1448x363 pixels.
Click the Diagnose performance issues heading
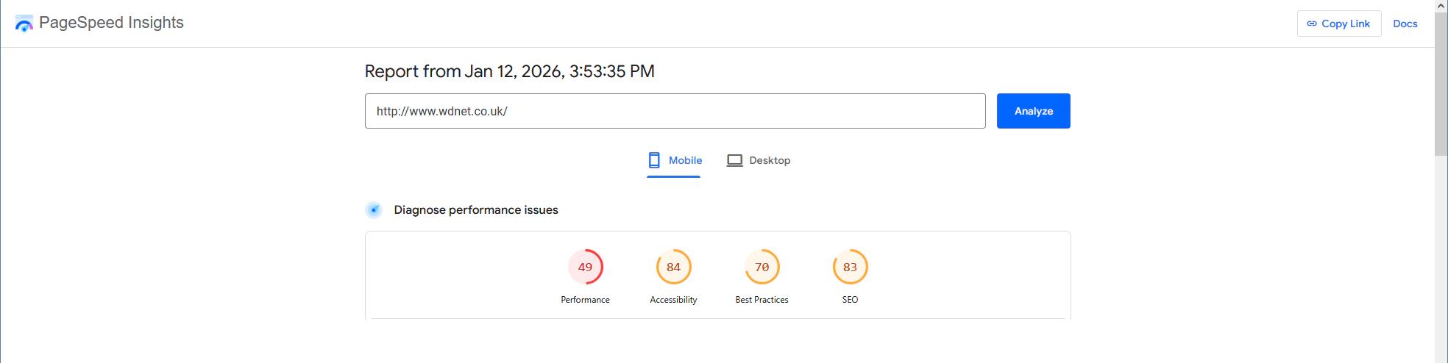click(x=476, y=210)
